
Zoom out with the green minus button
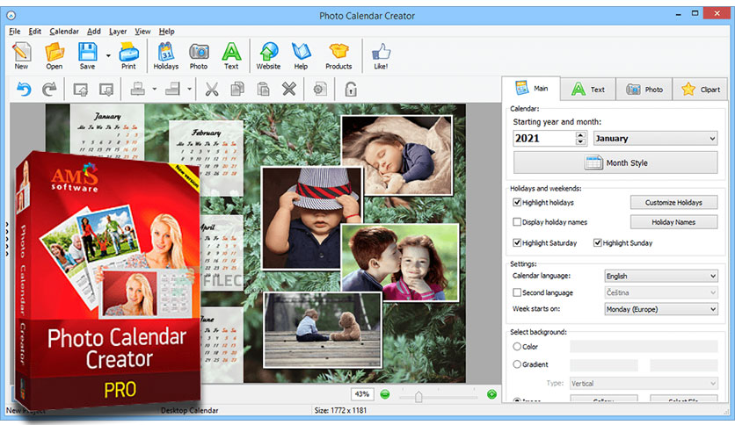click(x=385, y=394)
